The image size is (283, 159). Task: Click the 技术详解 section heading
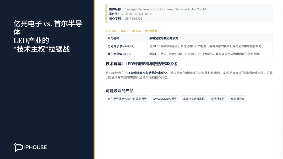pos(141,64)
